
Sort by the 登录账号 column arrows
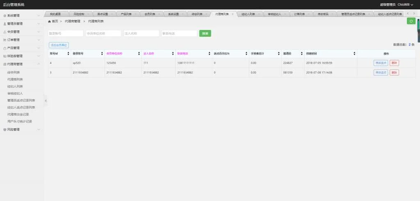click(x=102, y=54)
